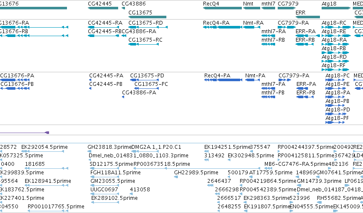Select the Atg18 gene feature
This screenshot has height=213, width=363.
click(x=336, y=8)
